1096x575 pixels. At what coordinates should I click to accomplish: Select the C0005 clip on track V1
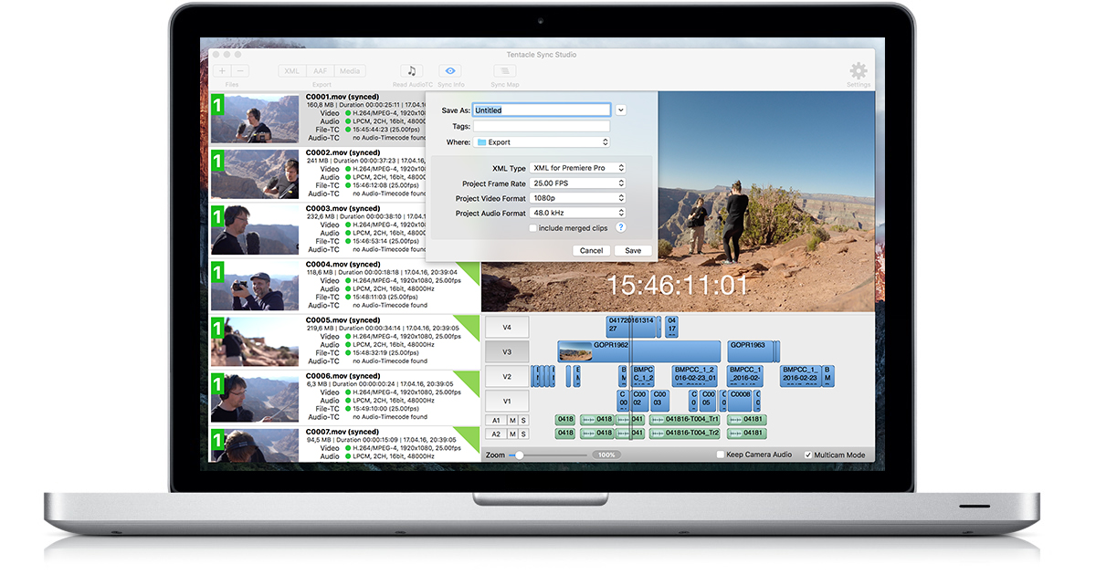pyautogui.click(x=707, y=401)
